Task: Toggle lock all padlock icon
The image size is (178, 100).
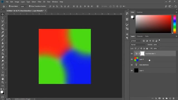Action: (147, 49)
